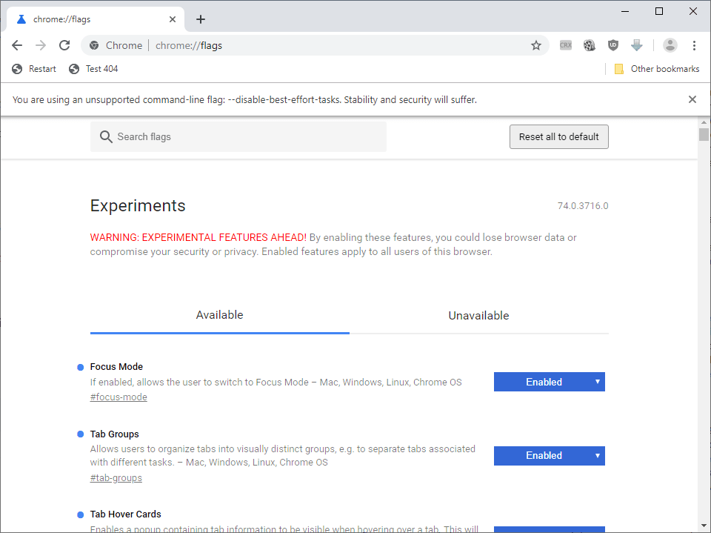
Task: Click the Experiments heading
Action: point(138,205)
